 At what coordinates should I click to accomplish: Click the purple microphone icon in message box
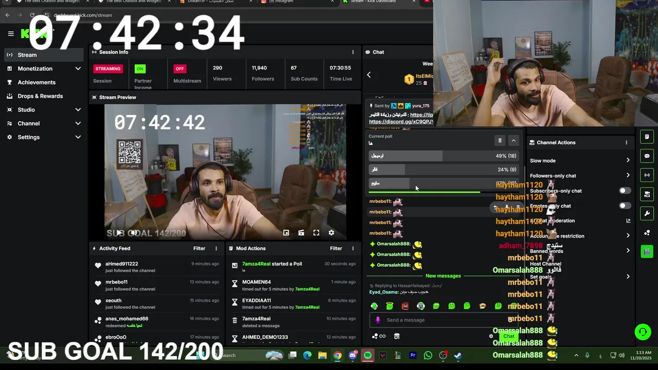tap(378, 320)
